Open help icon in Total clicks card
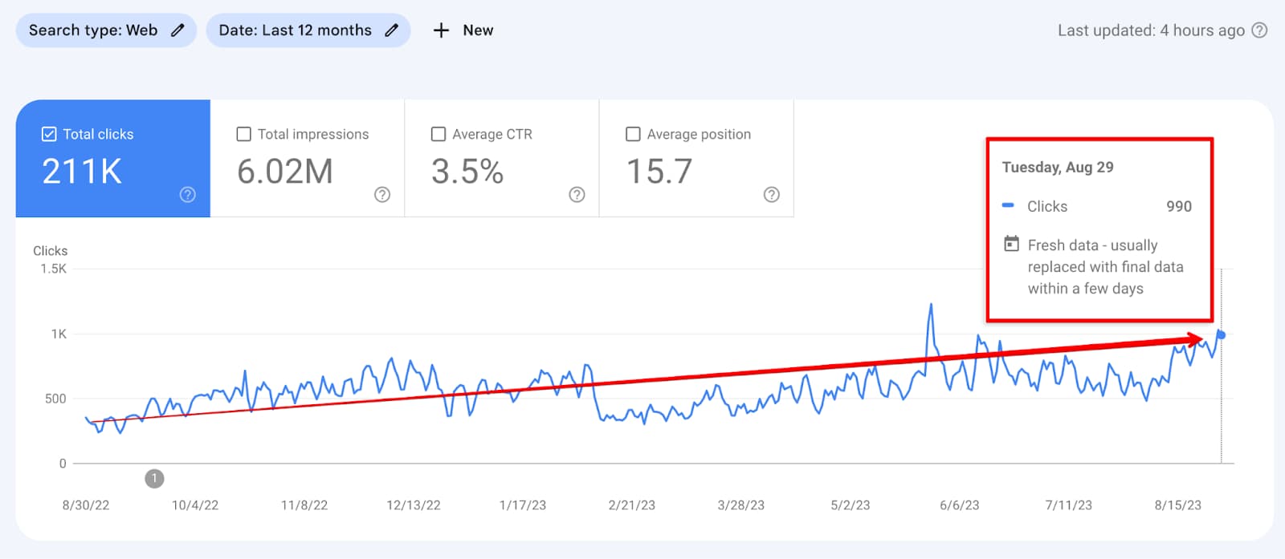The image size is (1285, 559). pyautogui.click(x=188, y=195)
